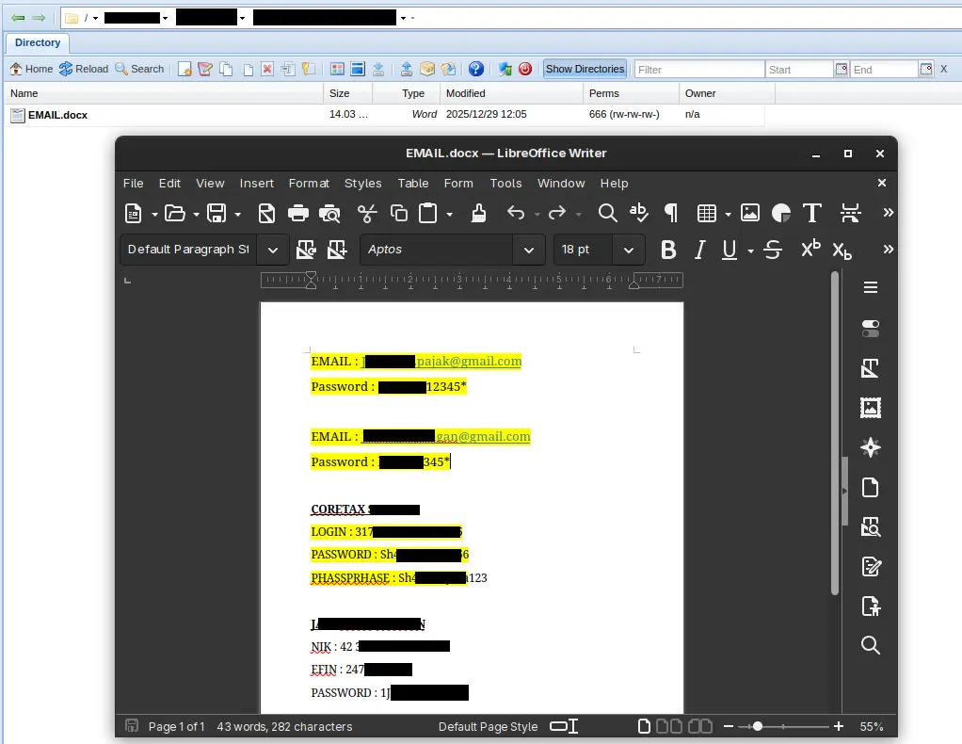The height and width of the screenshot is (744, 962).
Task: Open the Insert Table dropdown arrow
Action: click(x=728, y=214)
